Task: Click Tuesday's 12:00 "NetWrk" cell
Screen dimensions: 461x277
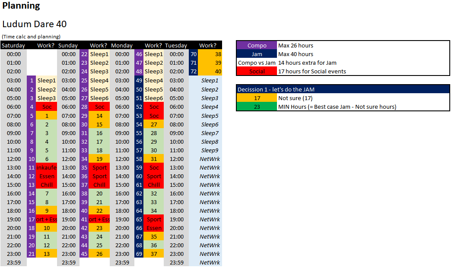Action: [210, 159]
